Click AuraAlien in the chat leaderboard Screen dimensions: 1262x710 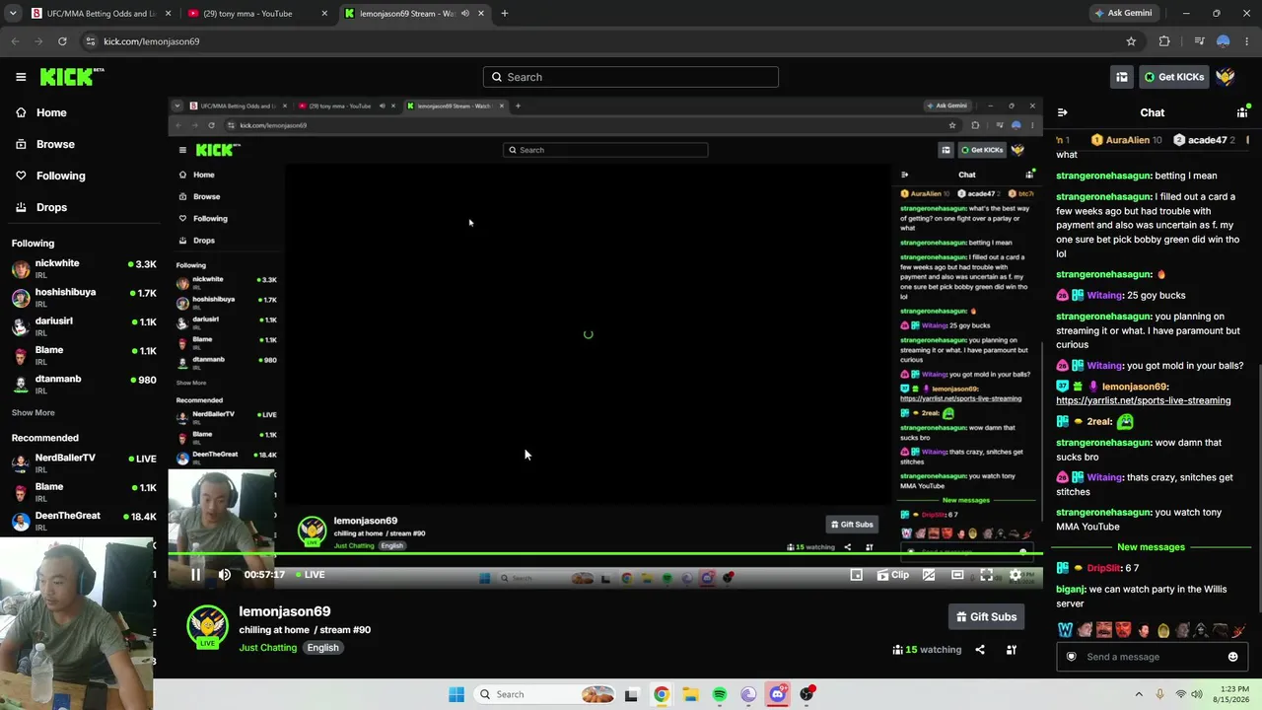point(1126,140)
